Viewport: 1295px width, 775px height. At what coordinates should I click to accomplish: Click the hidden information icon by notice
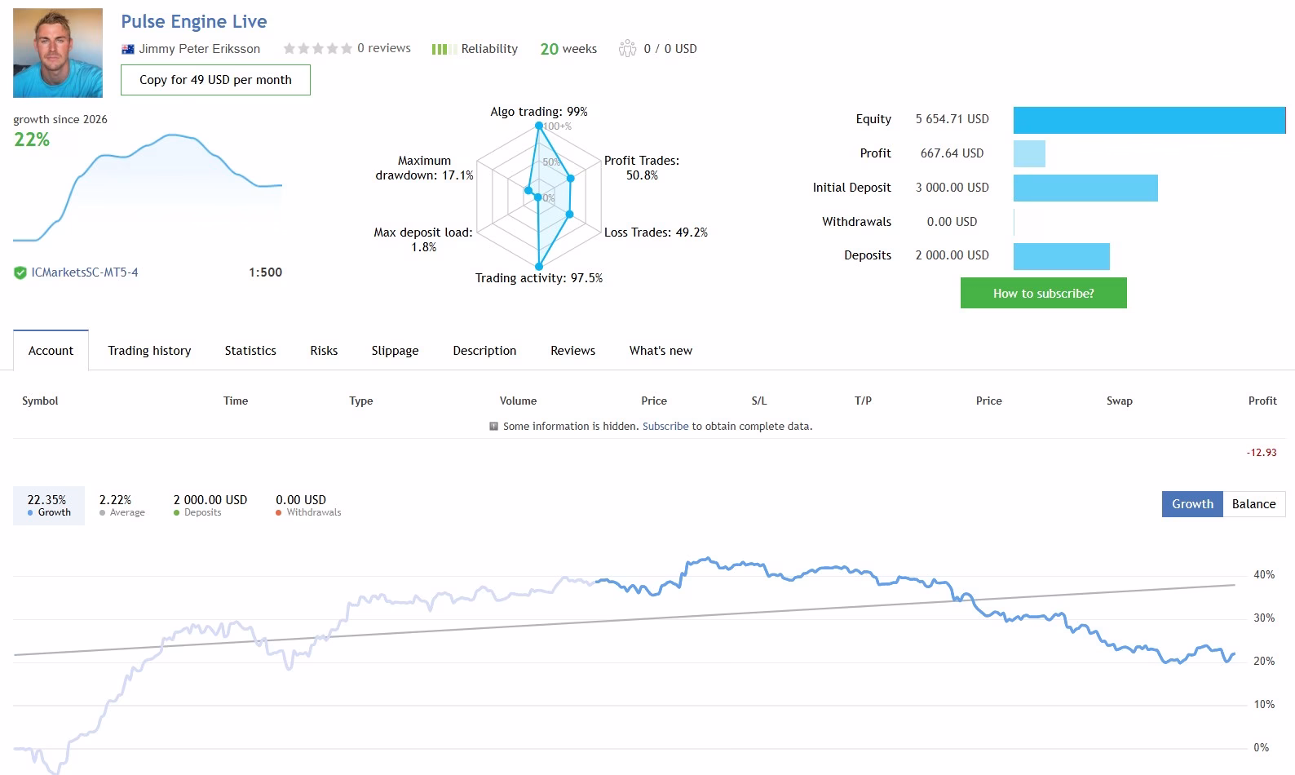[x=493, y=426]
